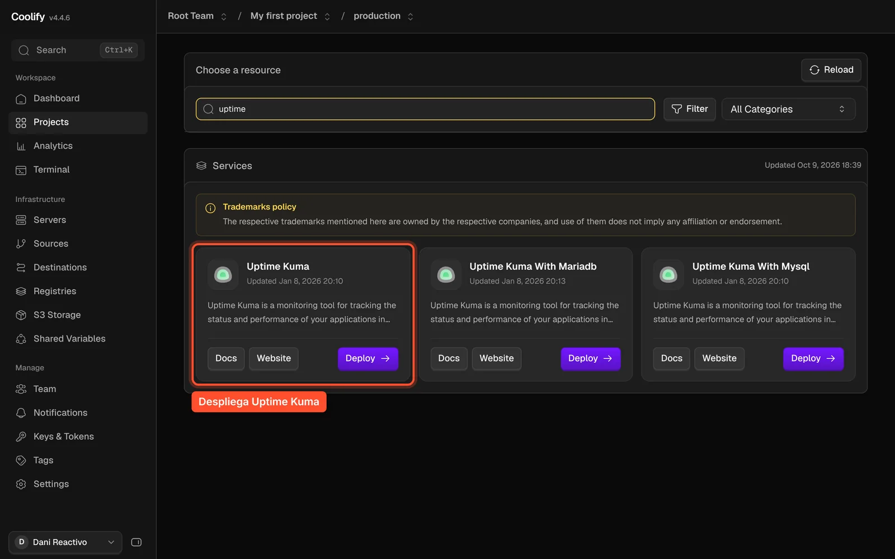The width and height of the screenshot is (895, 559).
Task: Click My first project breadcrumb link
Action: (x=284, y=16)
